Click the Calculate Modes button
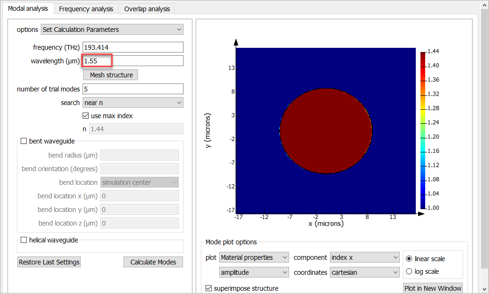The image size is (489, 294). [x=153, y=262]
